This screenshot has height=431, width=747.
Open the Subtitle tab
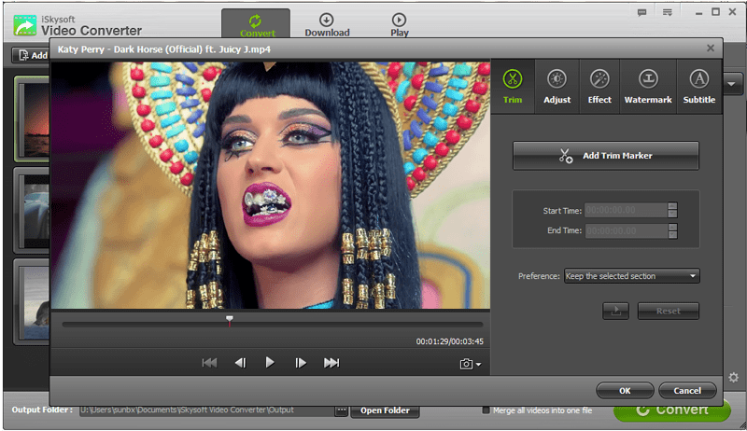tap(698, 87)
